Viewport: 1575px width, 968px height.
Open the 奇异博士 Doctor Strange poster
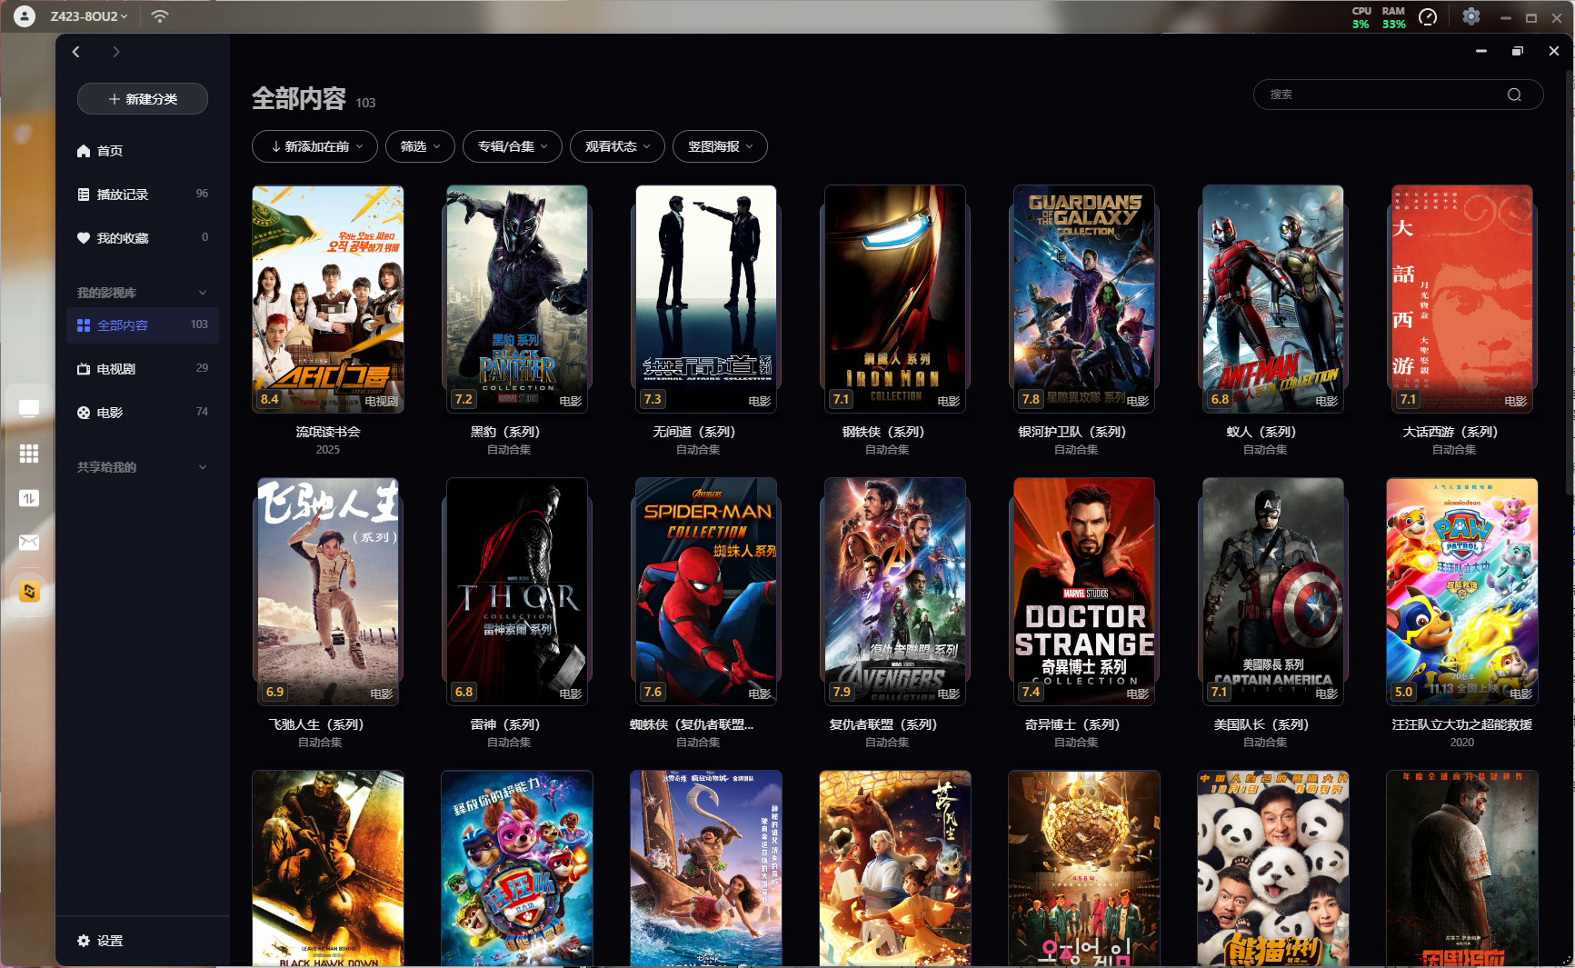click(x=1084, y=592)
